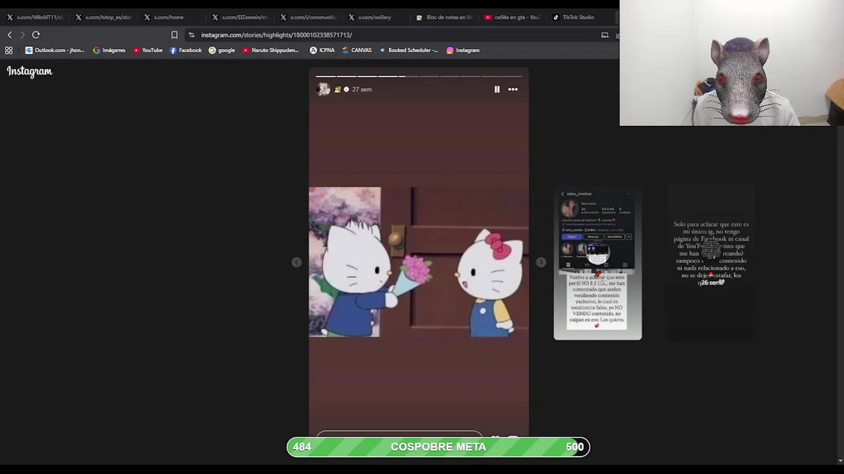This screenshot has height=474, width=844.
Task: Open the google bookmark
Action: [x=222, y=50]
